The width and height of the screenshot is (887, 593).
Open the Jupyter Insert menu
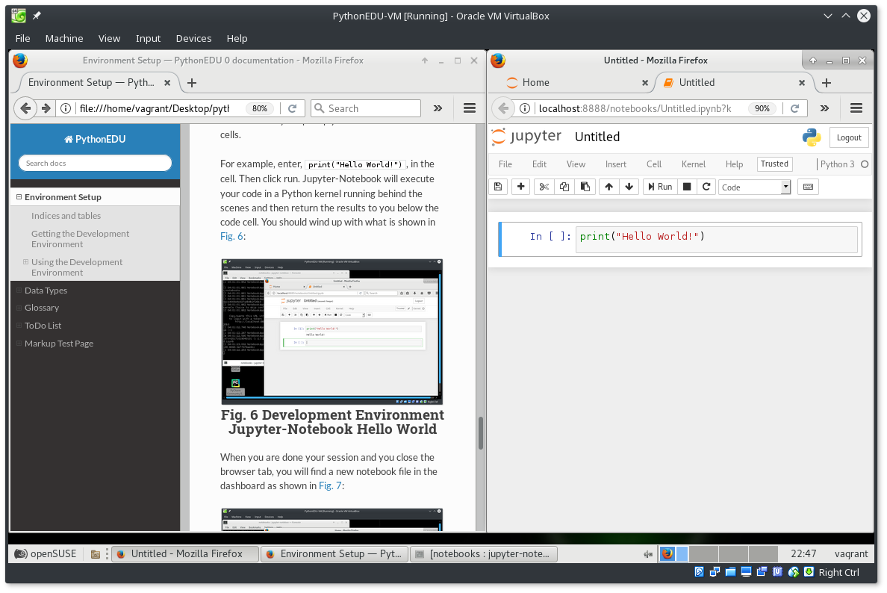click(615, 164)
